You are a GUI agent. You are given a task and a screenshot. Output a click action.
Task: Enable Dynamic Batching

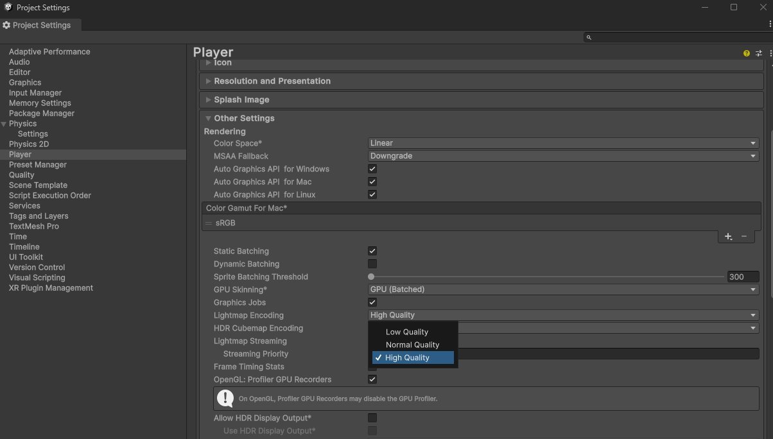click(x=372, y=264)
